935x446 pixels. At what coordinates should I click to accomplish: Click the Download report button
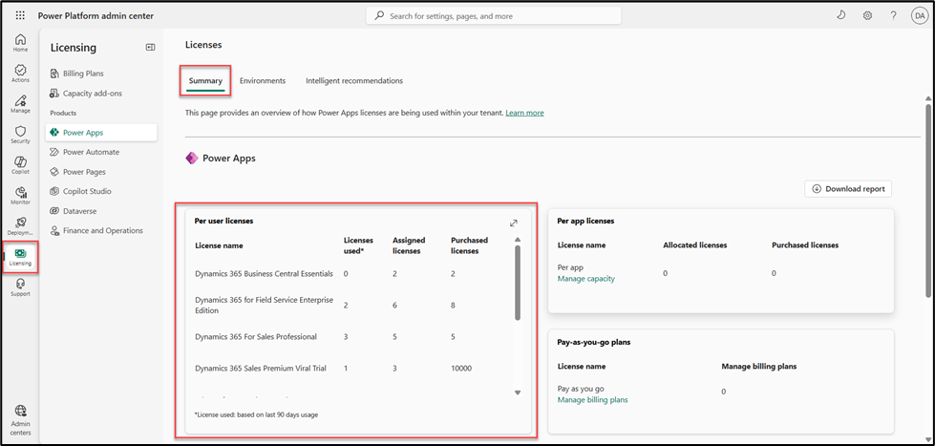click(x=849, y=189)
